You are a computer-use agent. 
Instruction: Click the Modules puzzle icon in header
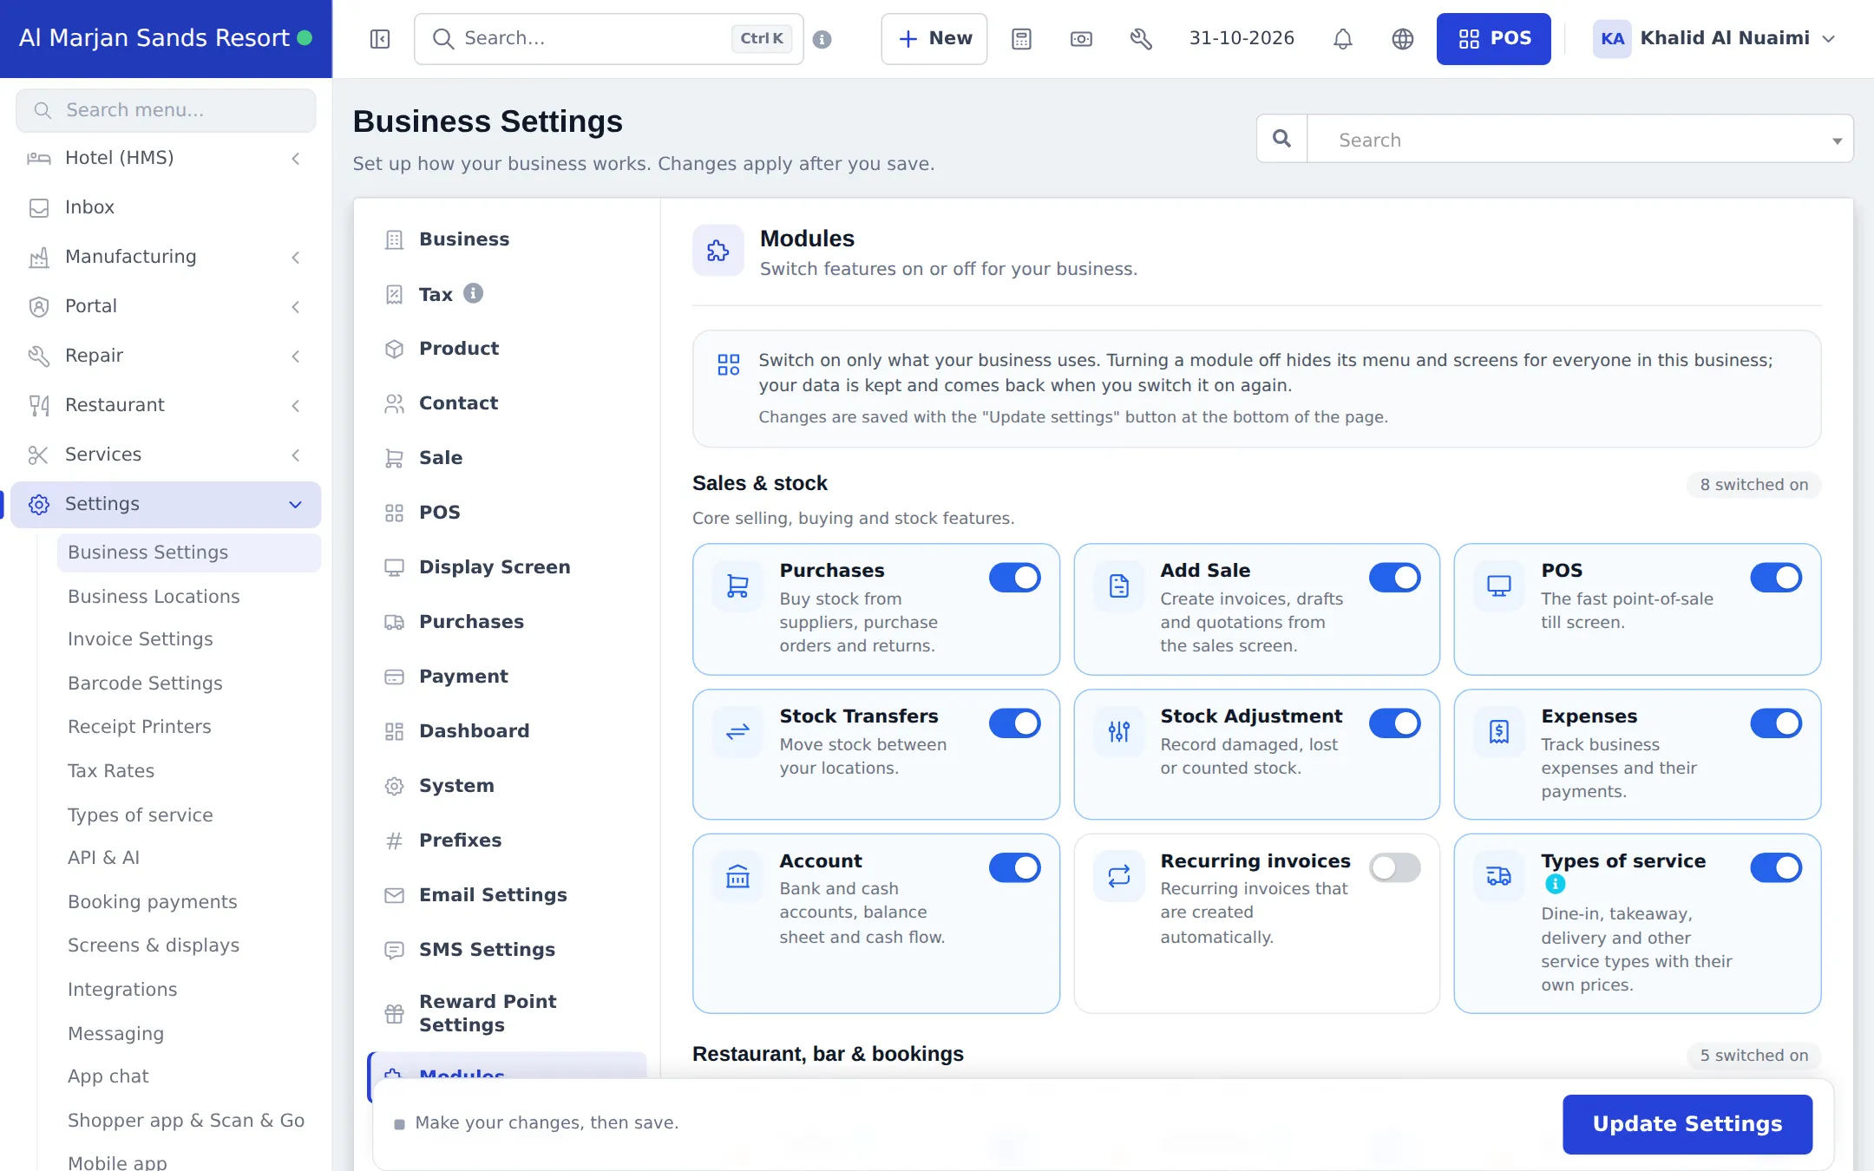pyautogui.click(x=717, y=251)
